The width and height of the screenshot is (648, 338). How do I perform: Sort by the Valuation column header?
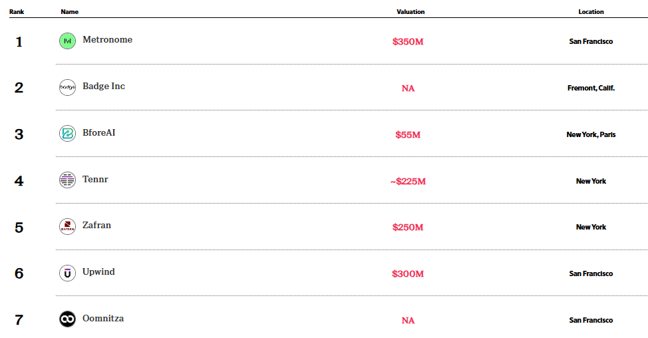(410, 12)
